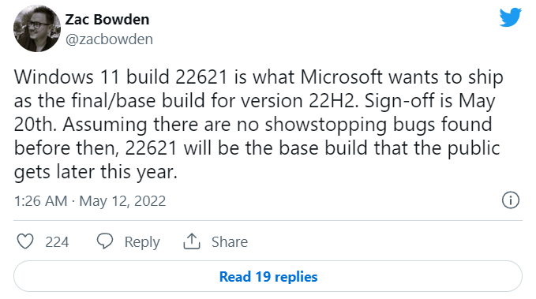Open Twitter via the blue bird logo

pyautogui.click(x=511, y=17)
